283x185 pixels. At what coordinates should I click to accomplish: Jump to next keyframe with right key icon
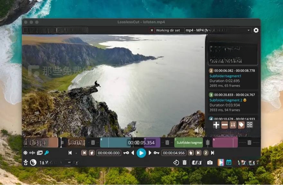tap(156, 153)
